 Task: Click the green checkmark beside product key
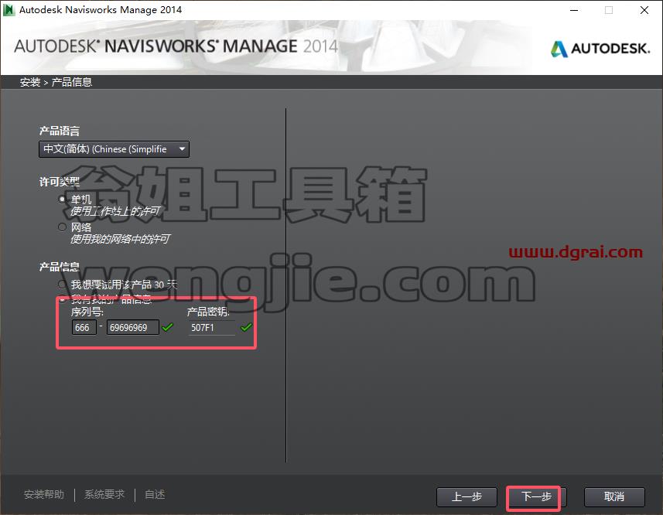tap(246, 327)
